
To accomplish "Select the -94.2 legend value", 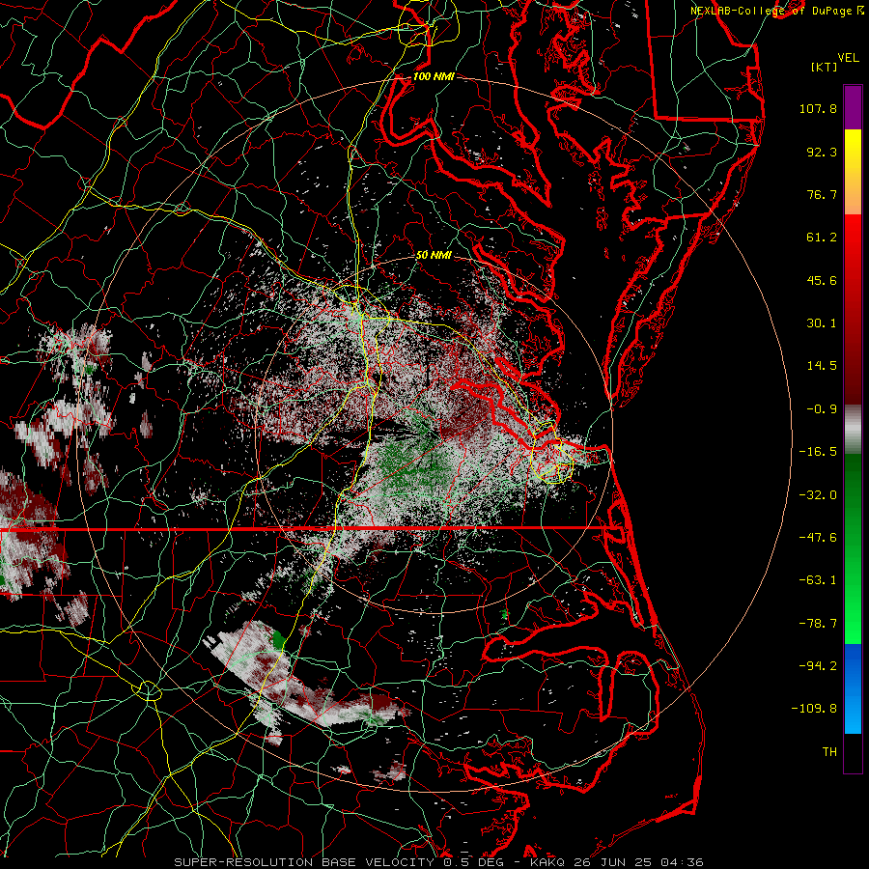I will (818, 665).
